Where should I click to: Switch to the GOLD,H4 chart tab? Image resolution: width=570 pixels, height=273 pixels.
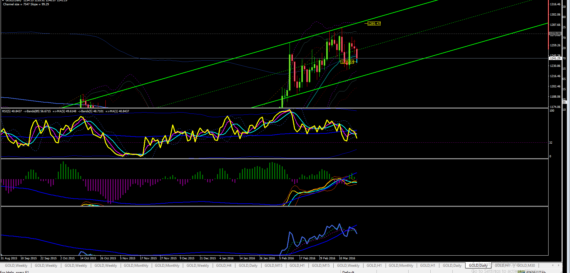(224, 266)
